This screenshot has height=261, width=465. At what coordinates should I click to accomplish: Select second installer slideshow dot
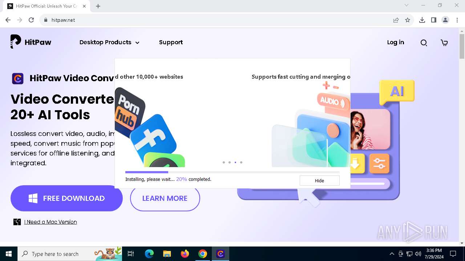click(230, 162)
